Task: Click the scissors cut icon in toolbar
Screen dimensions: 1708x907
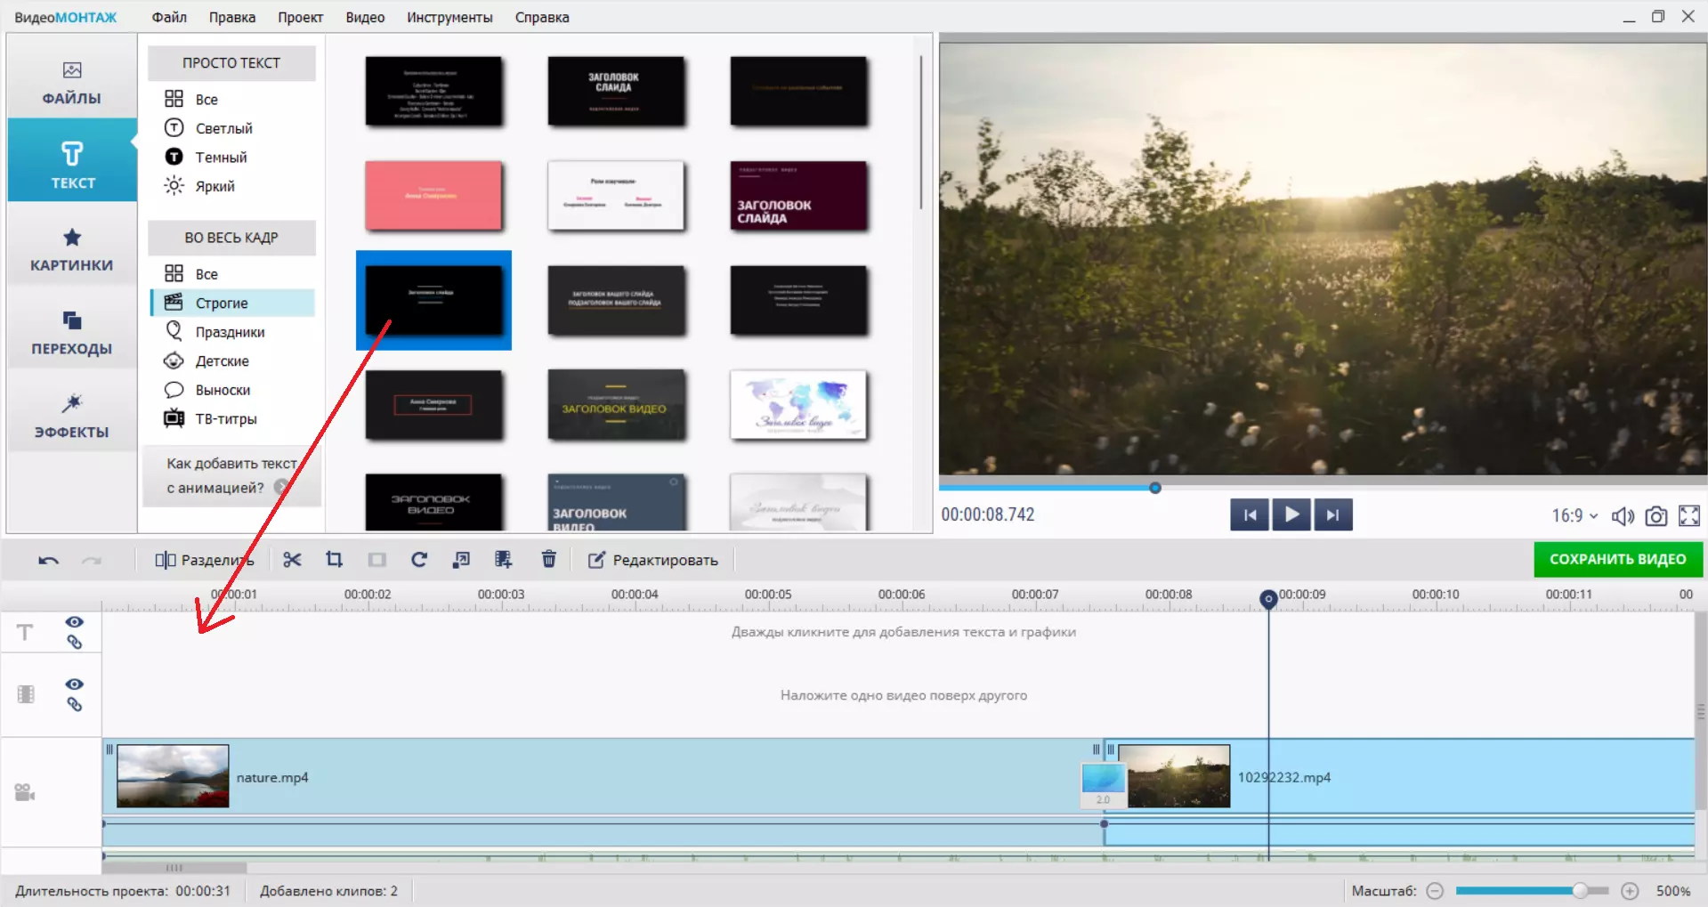Action: click(x=292, y=559)
